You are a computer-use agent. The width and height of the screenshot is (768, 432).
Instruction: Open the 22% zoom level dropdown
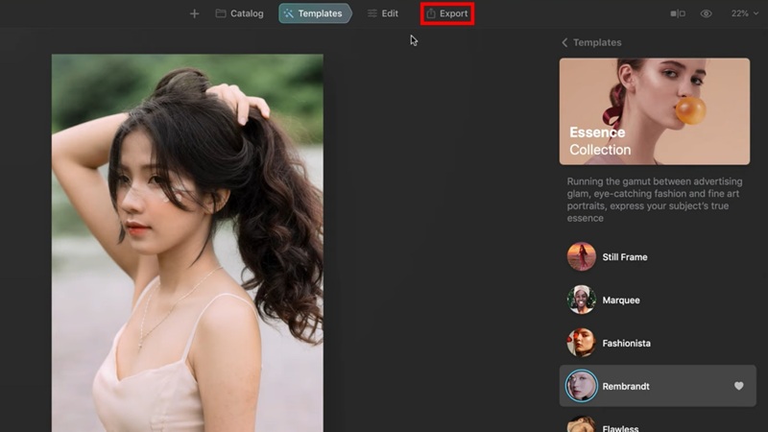coord(744,13)
